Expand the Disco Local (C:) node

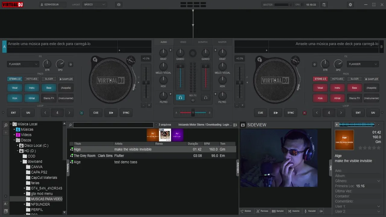pyautogui.click(x=17, y=146)
